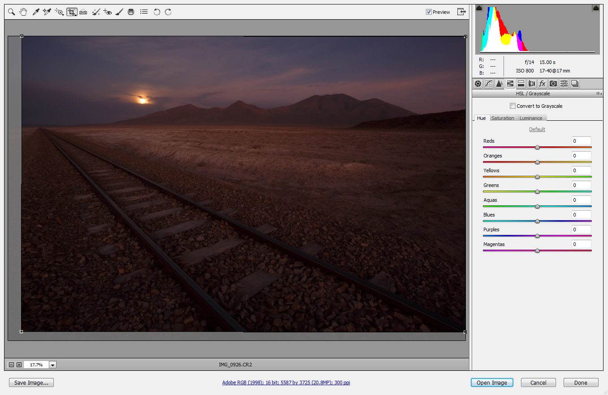This screenshot has width=608, height=395.
Task: Click the Oranges hue slider handle
Action: pos(537,162)
